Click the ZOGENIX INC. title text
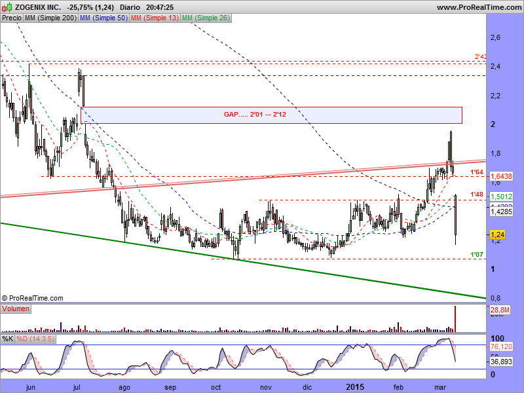The image size is (524, 393). coord(38,7)
